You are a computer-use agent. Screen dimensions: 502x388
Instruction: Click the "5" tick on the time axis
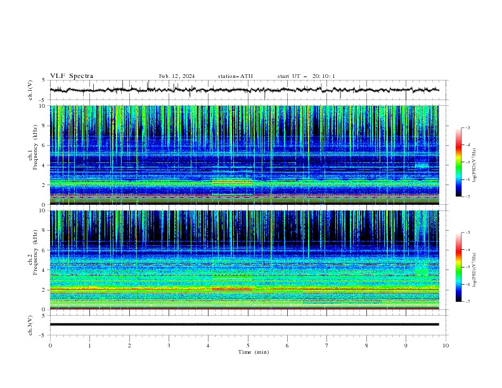coord(248,346)
